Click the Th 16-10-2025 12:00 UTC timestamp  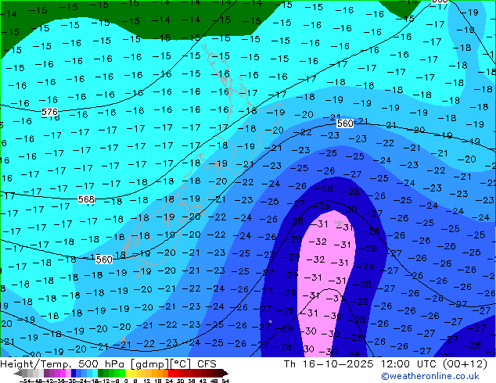point(385,364)
